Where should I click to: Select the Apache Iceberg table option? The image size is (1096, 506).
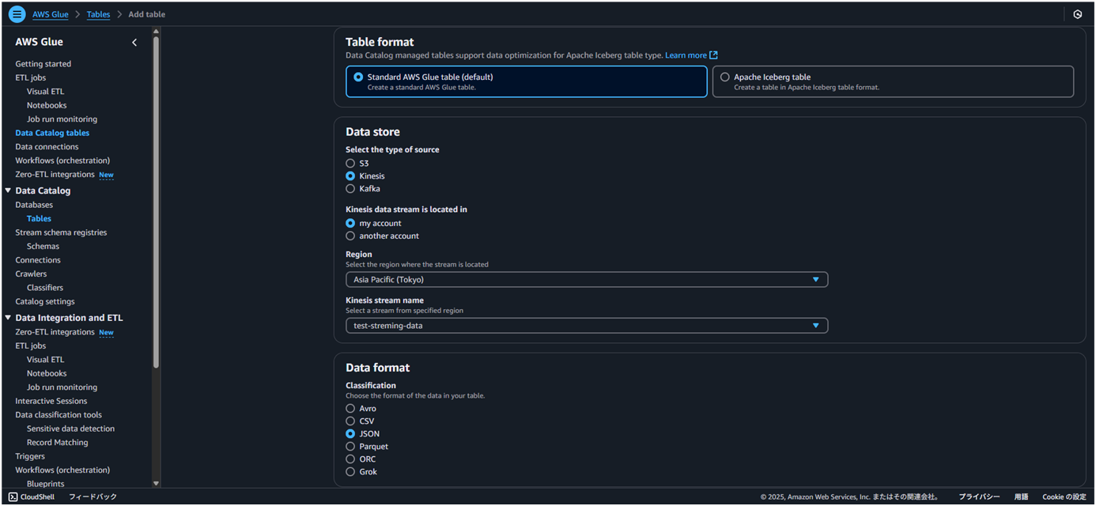click(893, 81)
